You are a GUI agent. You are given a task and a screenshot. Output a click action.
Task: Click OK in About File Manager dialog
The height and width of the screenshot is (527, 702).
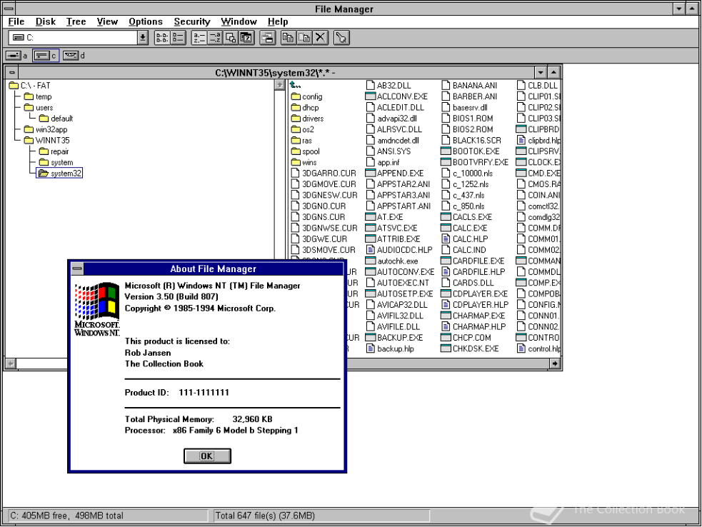coord(207,456)
